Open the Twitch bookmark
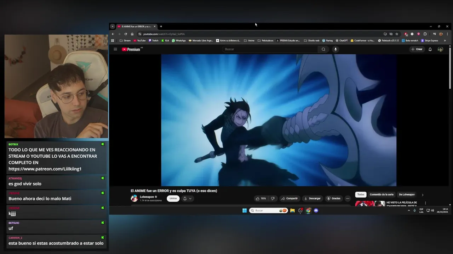The height and width of the screenshot is (254, 453). pos(154,41)
